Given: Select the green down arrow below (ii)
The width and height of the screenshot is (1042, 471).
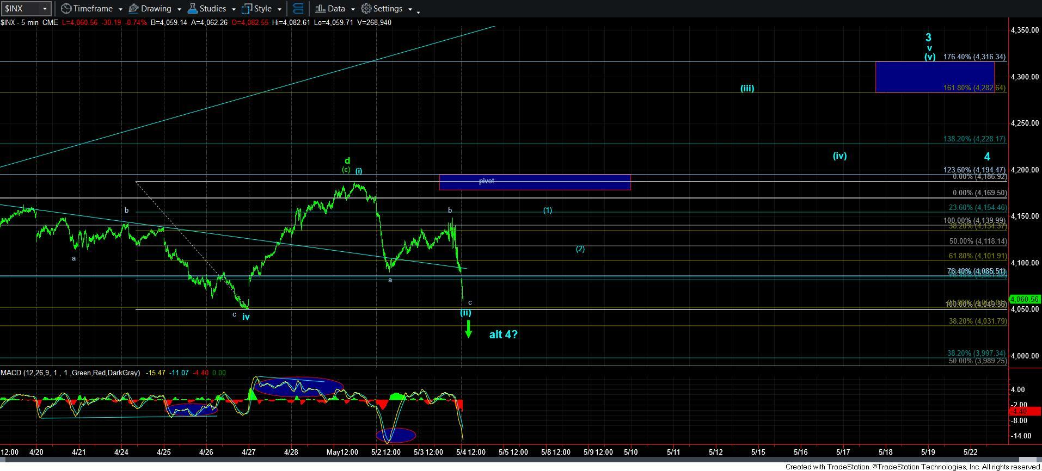Looking at the screenshot, I should click(468, 329).
